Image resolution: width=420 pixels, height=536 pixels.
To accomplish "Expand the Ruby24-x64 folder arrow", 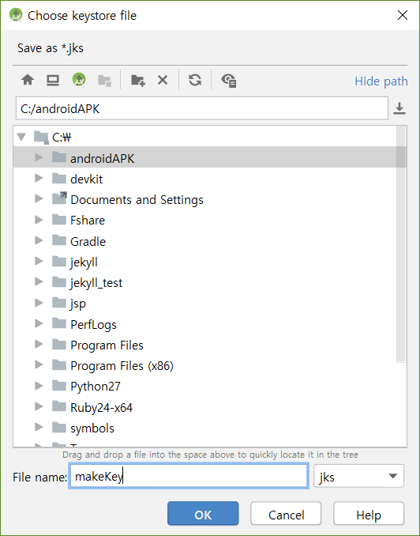I will [39, 406].
